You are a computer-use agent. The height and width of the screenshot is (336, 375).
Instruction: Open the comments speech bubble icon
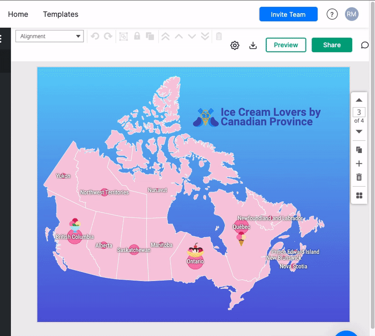pos(365,45)
